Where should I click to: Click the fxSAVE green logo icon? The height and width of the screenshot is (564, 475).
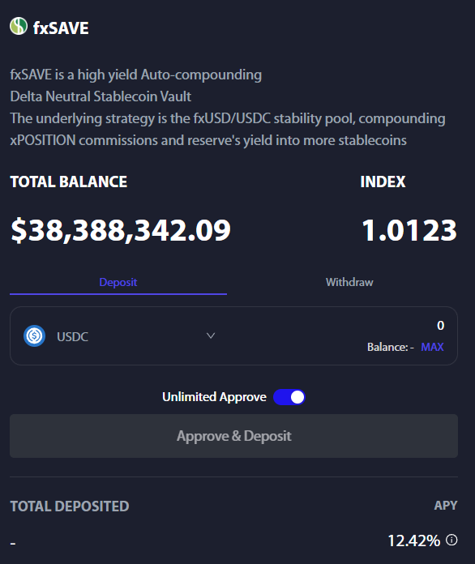tap(19, 26)
